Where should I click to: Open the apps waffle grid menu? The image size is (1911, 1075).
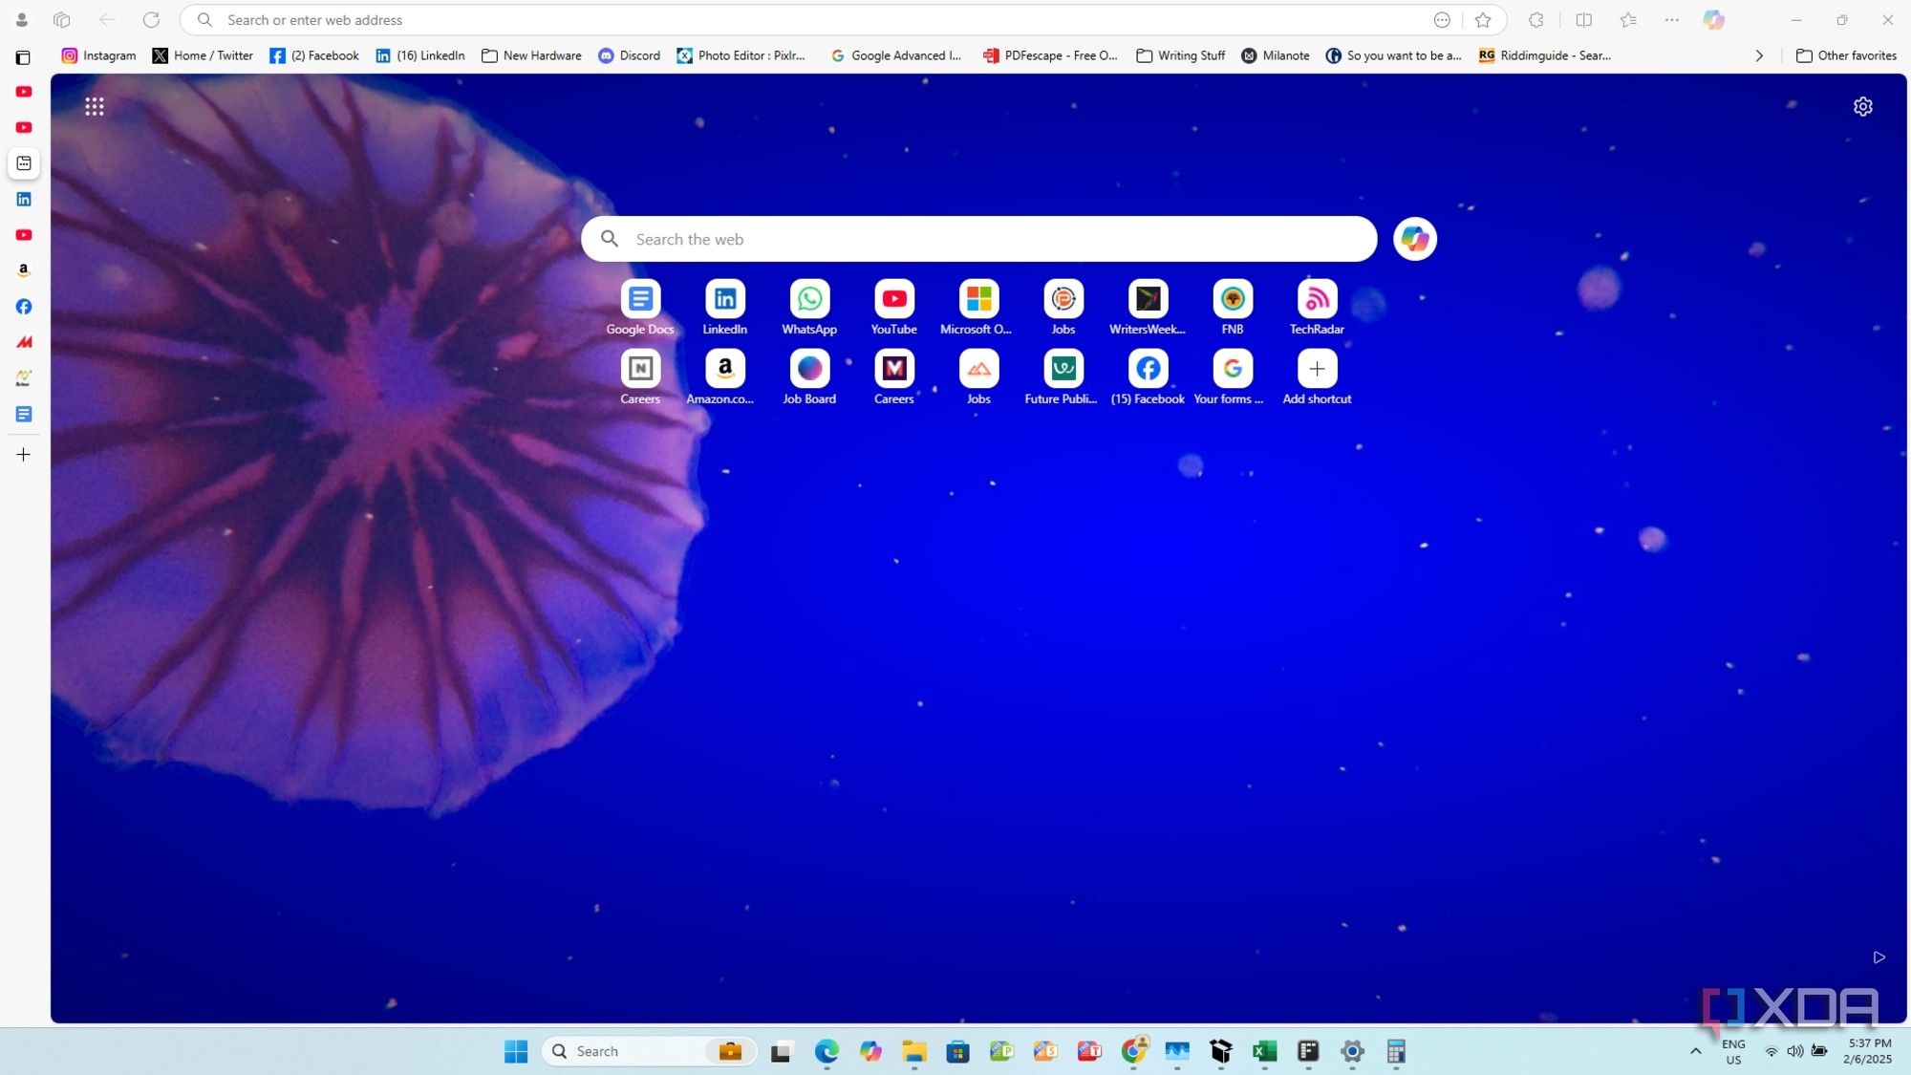tap(94, 105)
